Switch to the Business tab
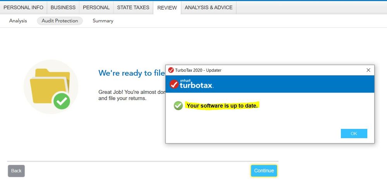 pyautogui.click(x=63, y=8)
